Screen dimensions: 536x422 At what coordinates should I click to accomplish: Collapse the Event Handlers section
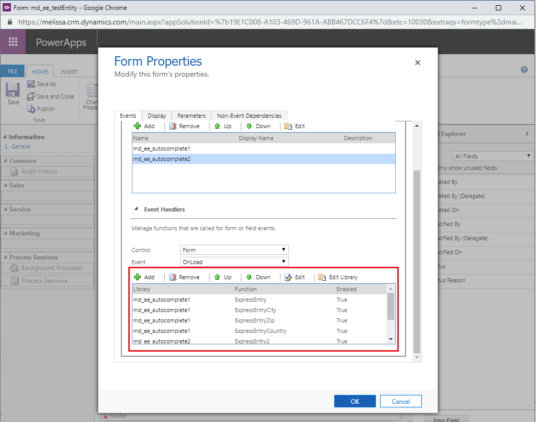pos(134,209)
